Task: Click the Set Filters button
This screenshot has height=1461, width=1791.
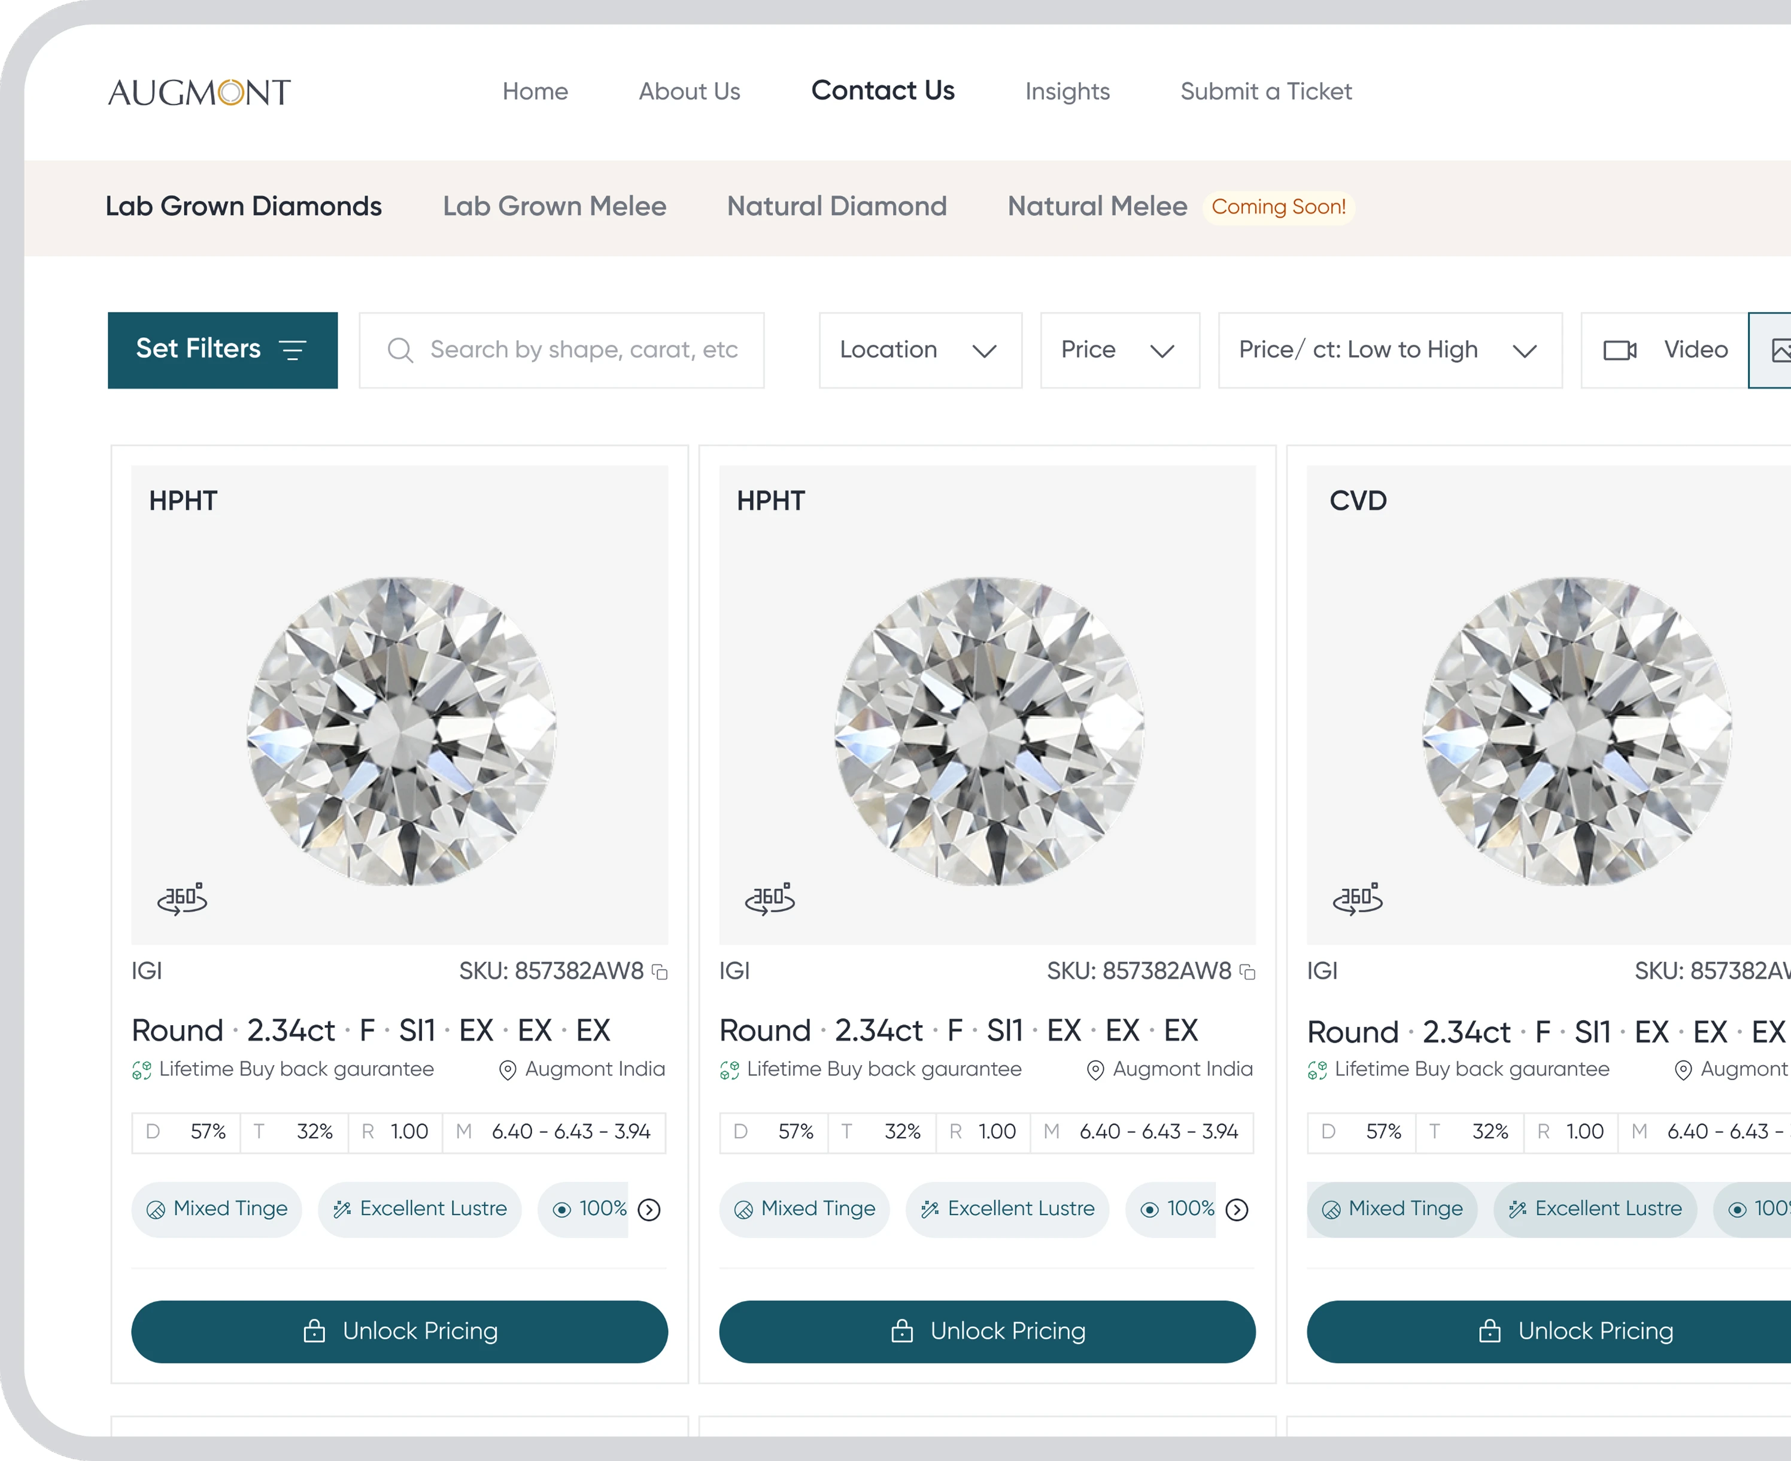Action: coord(223,350)
